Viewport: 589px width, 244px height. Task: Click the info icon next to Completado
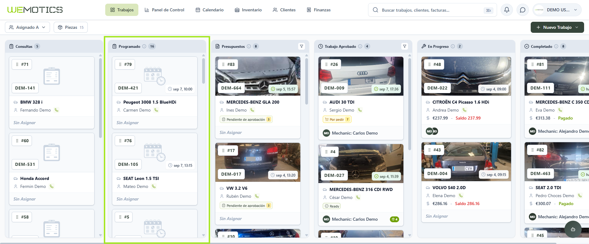point(556,46)
